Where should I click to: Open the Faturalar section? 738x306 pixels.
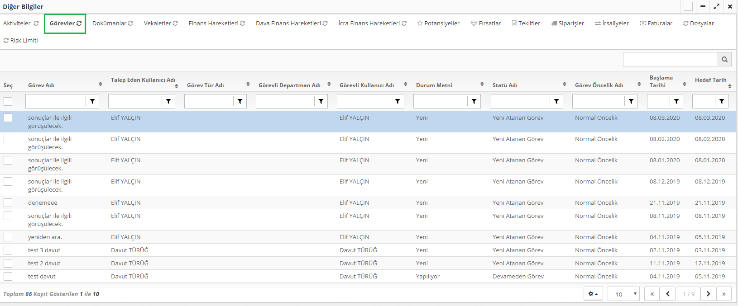[656, 23]
